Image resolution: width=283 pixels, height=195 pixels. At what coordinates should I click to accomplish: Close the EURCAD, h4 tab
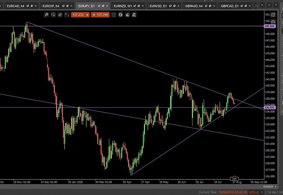click(x=36, y=6)
